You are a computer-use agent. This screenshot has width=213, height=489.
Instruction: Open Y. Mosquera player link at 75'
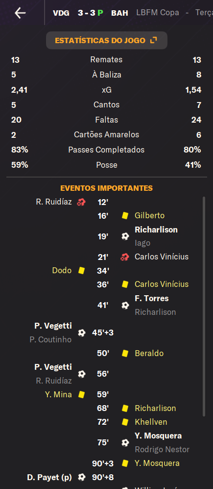tap(158, 436)
